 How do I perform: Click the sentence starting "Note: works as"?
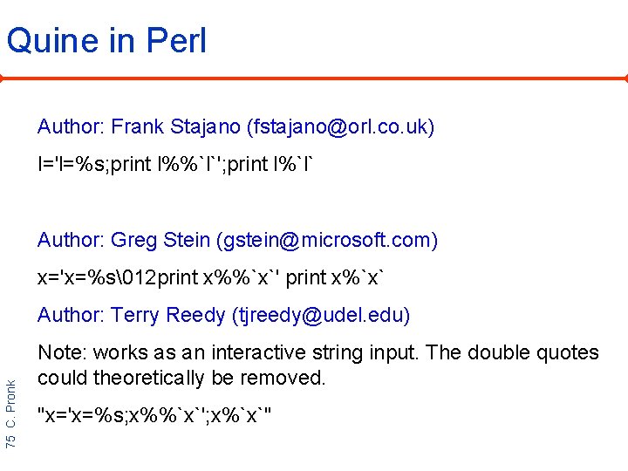coord(318,352)
